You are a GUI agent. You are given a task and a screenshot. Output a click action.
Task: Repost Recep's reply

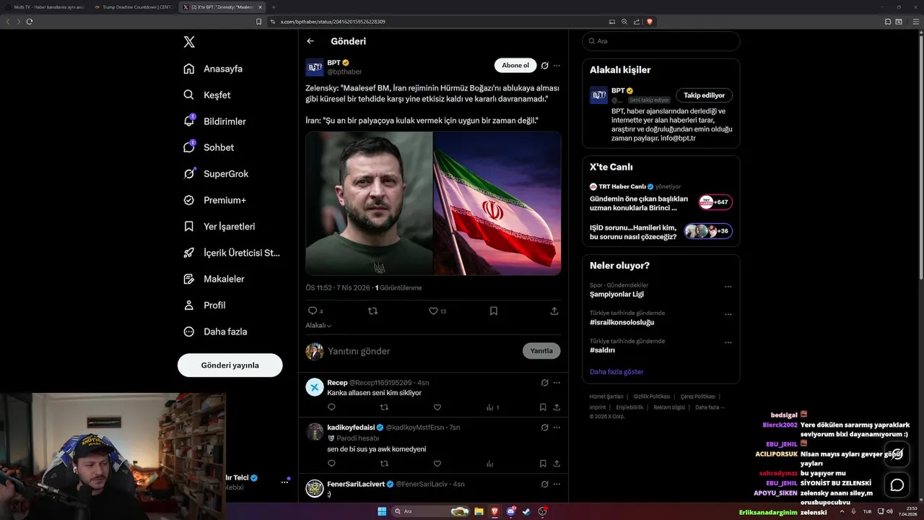point(384,407)
